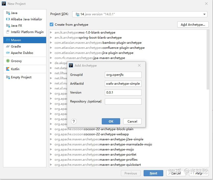Click the Add Archetype... button

[x=193, y=24]
